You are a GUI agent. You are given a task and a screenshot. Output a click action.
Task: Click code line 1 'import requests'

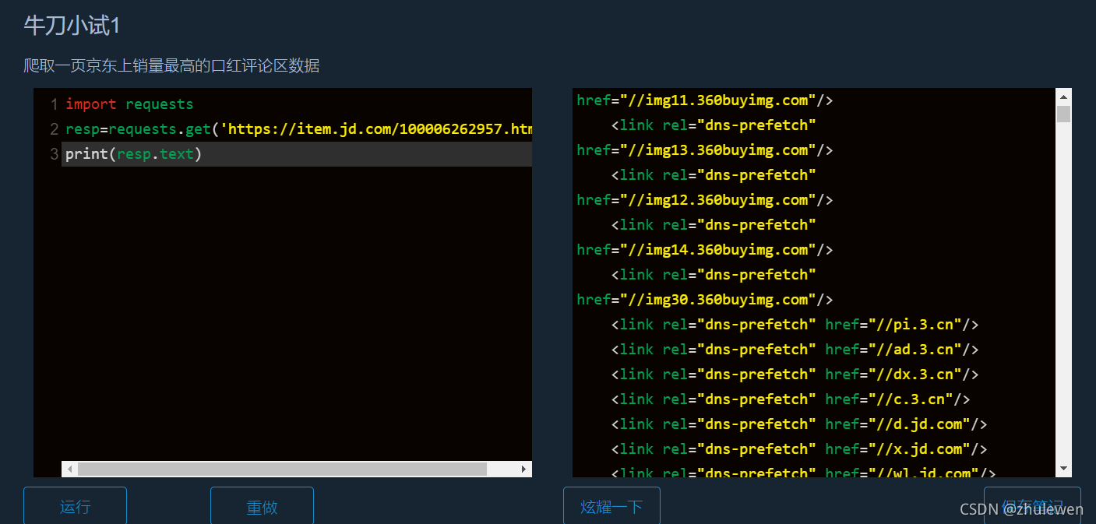129,104
